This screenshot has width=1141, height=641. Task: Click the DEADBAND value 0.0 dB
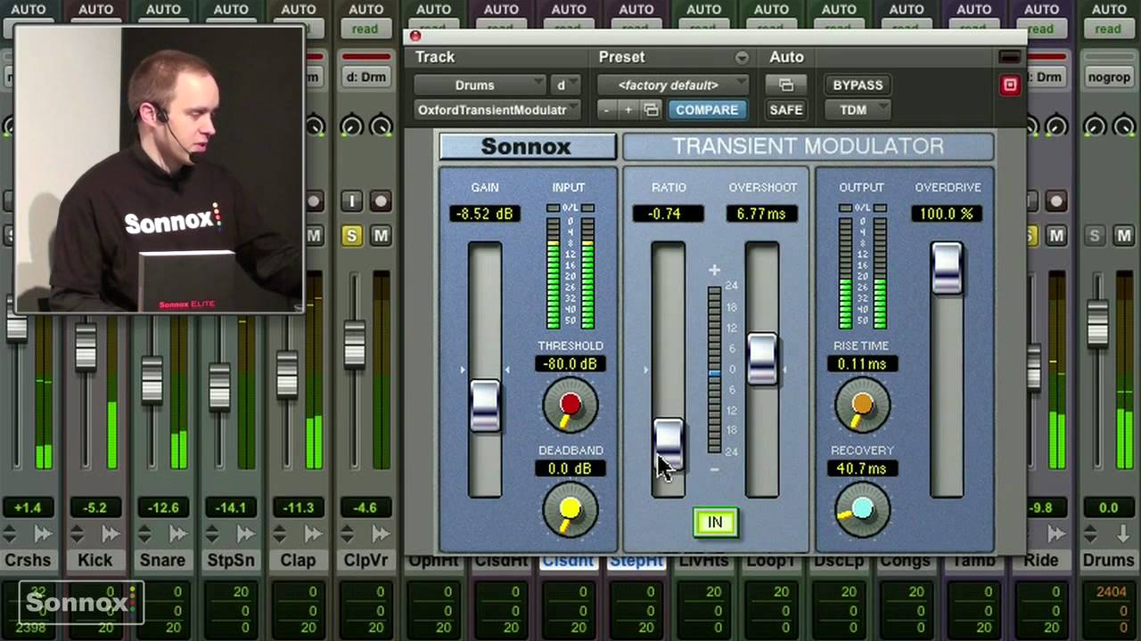[570, 469]
